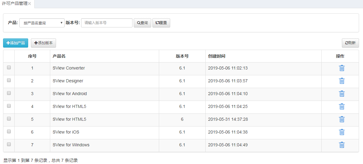Viewport: 363px width, 164px height.
Task: Click product name SView for Android
Action: pyautogui.click(x=70, y=94)
